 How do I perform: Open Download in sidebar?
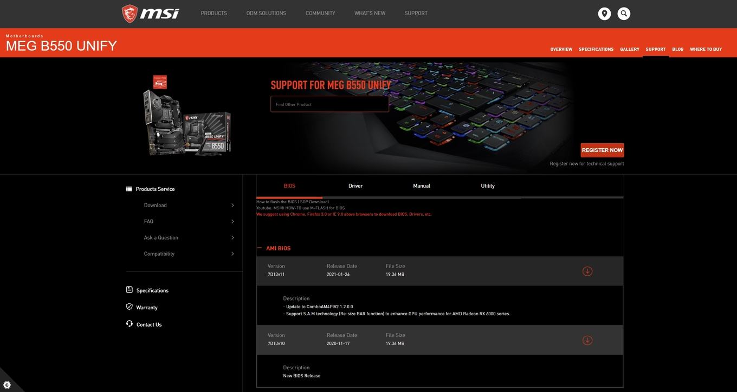(x=156, y=205)
